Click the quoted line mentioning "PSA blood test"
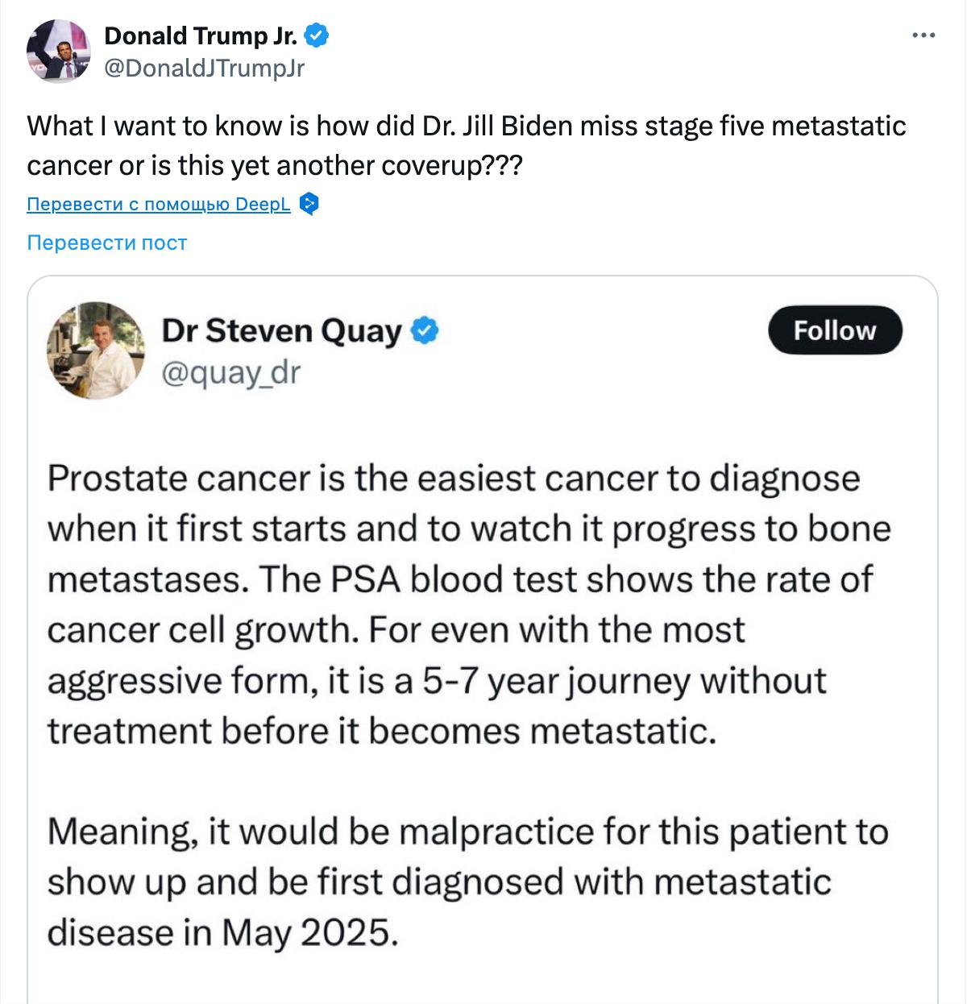 click(459, 579)
